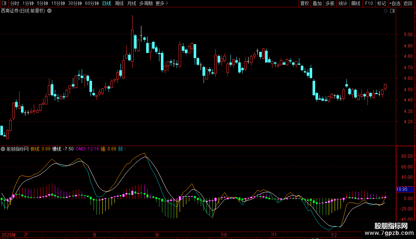Open the 画线 drawing tools

click(x=356, y=4)
